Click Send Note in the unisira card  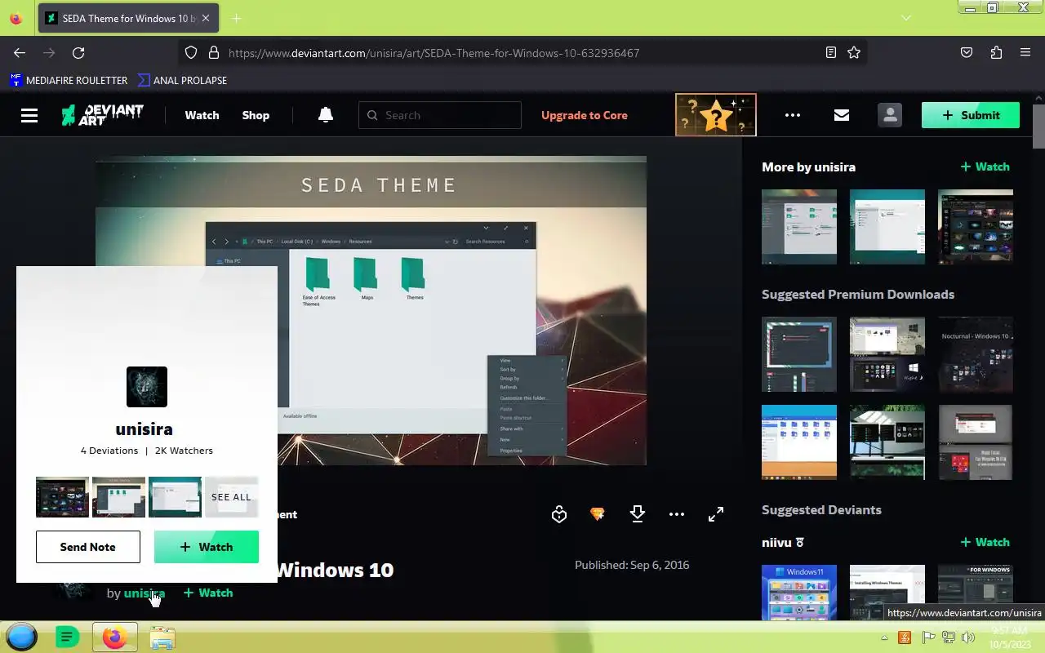point(88,547)
